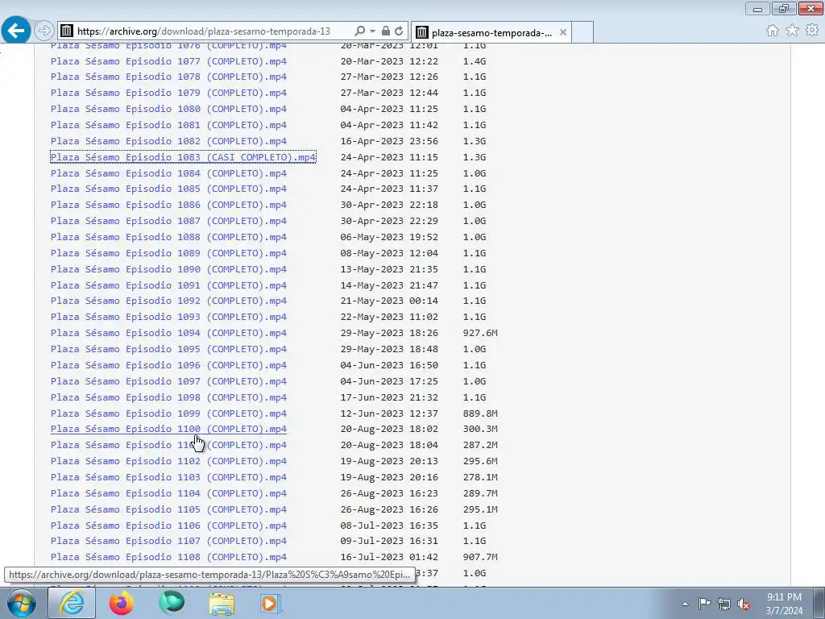The height and width of the screenshot is (619, 825).
Task: Open Episodio 1087 (COMPLETO).mp4 link
Action: tap(168, 221)
